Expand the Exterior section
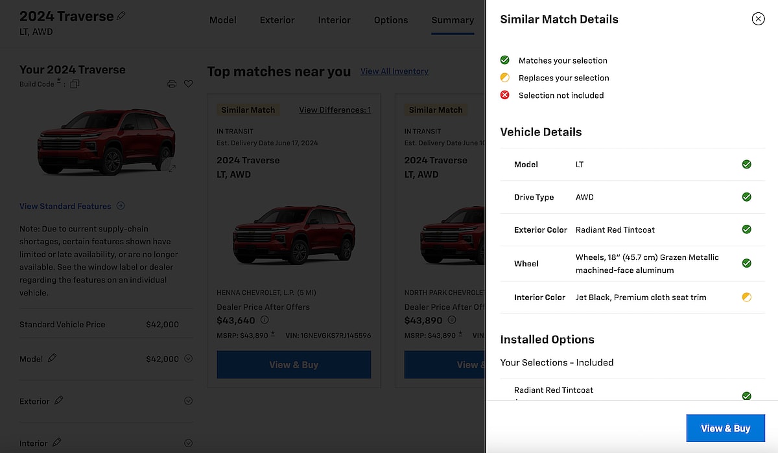The image size is (778, 453). point(187,401)
